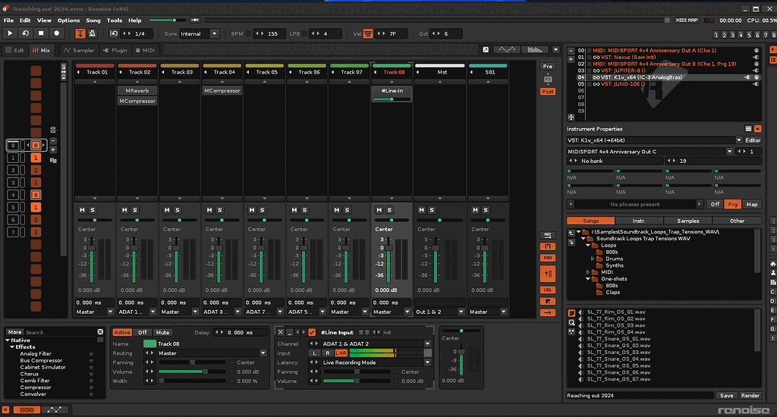Viewport: 777px width, 417px height.
Task: Enable record mode in the transport
Action: (x=56, y=33)
